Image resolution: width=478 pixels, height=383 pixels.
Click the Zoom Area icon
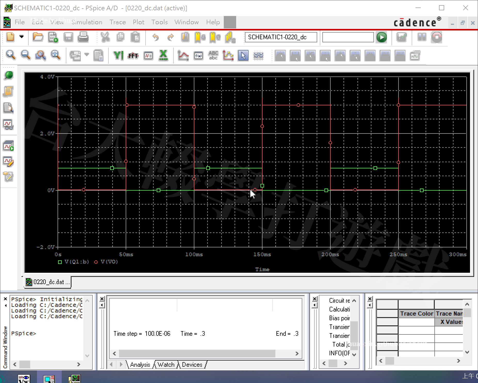tap(41, 55)
